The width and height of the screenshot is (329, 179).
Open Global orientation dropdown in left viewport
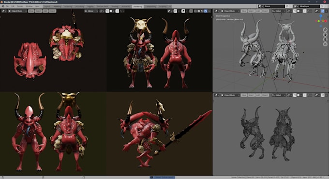pyautogui.click(x=91, y=11)
